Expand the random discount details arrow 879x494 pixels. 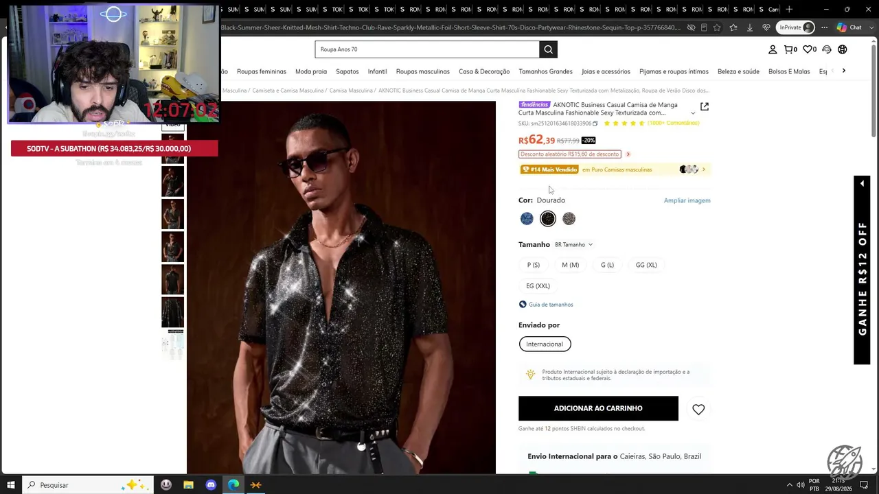tap(628, 154)
